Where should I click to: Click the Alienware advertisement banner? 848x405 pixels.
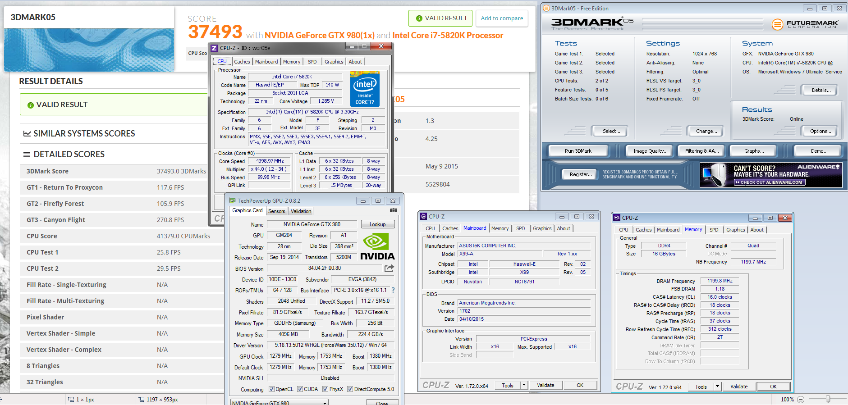(771, 175)
